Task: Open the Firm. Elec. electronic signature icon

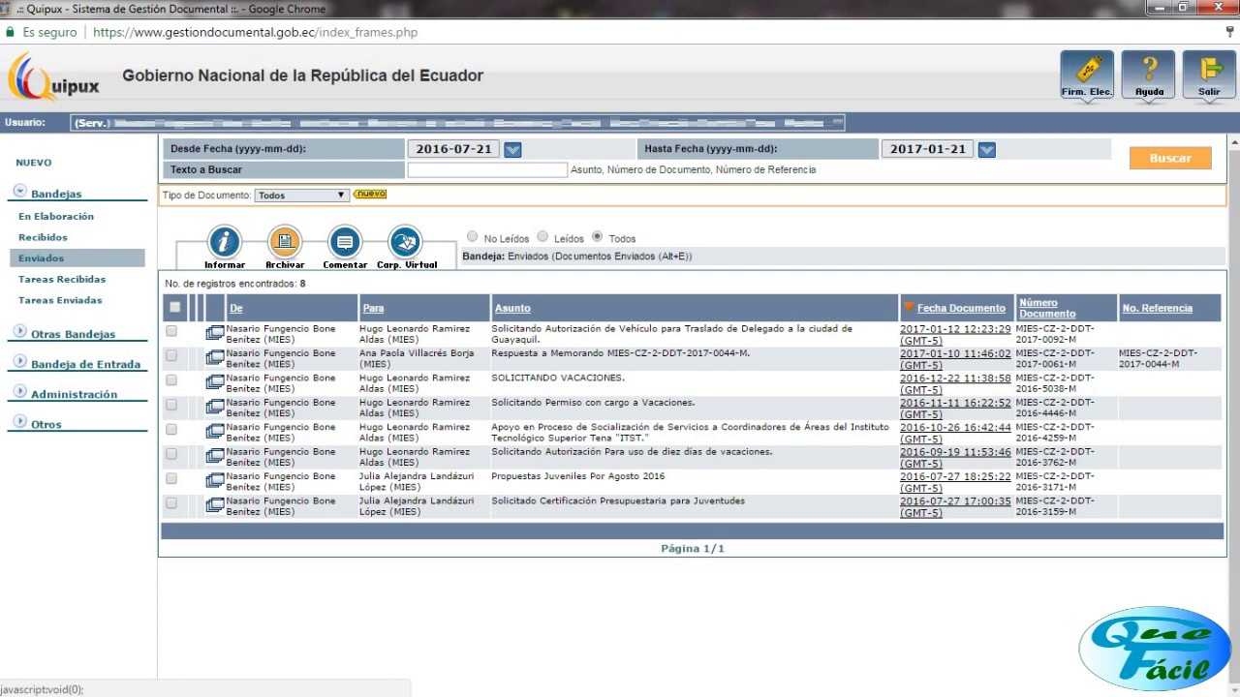Action: (x=1087, y=76)
